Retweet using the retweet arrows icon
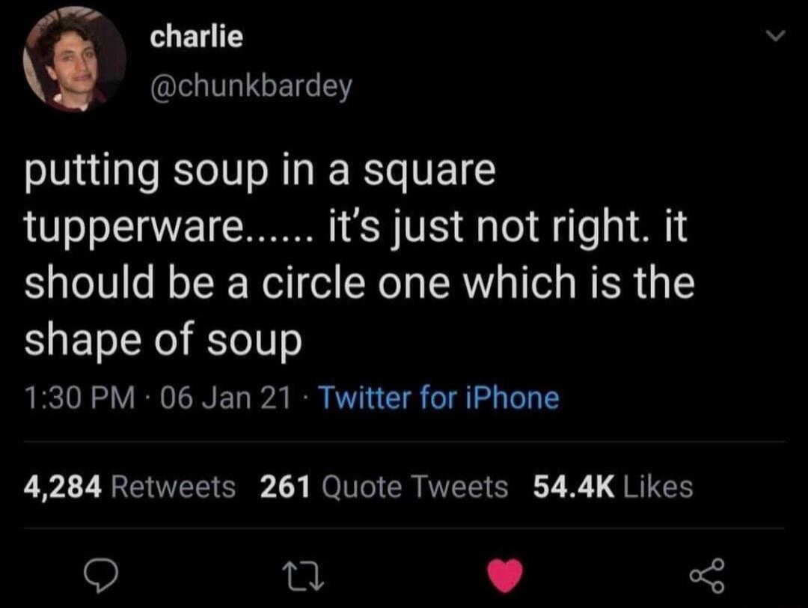The width and height of the screenshot is (808, 608). click(x=304, y=576)
